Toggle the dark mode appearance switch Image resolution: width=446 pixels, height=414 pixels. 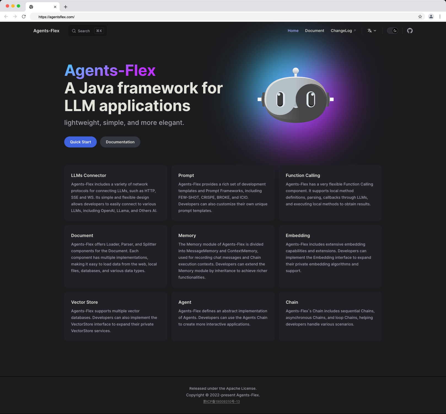(x=393, y=31)
